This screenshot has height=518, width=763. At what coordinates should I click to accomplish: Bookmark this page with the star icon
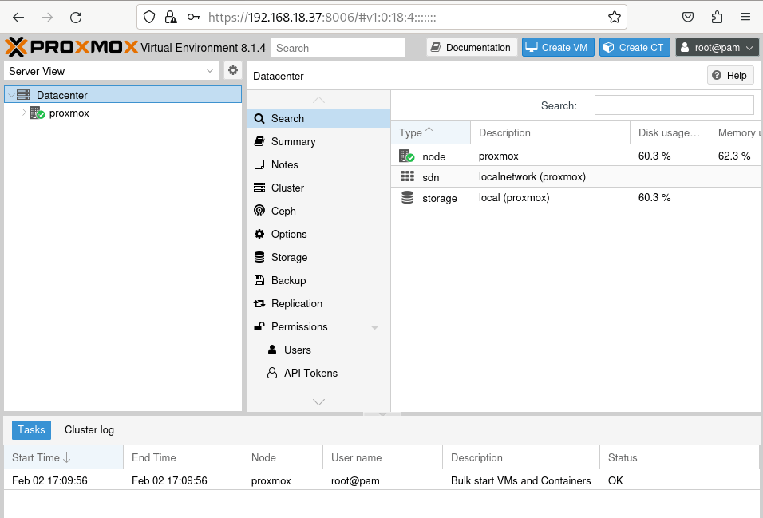click(614, 18)
